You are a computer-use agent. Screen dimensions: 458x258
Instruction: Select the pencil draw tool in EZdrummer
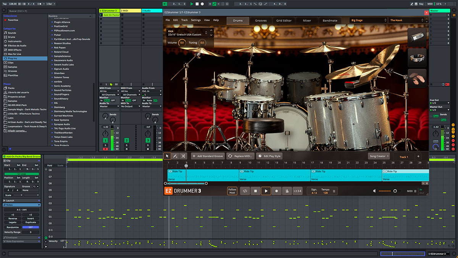coord(175,156)
